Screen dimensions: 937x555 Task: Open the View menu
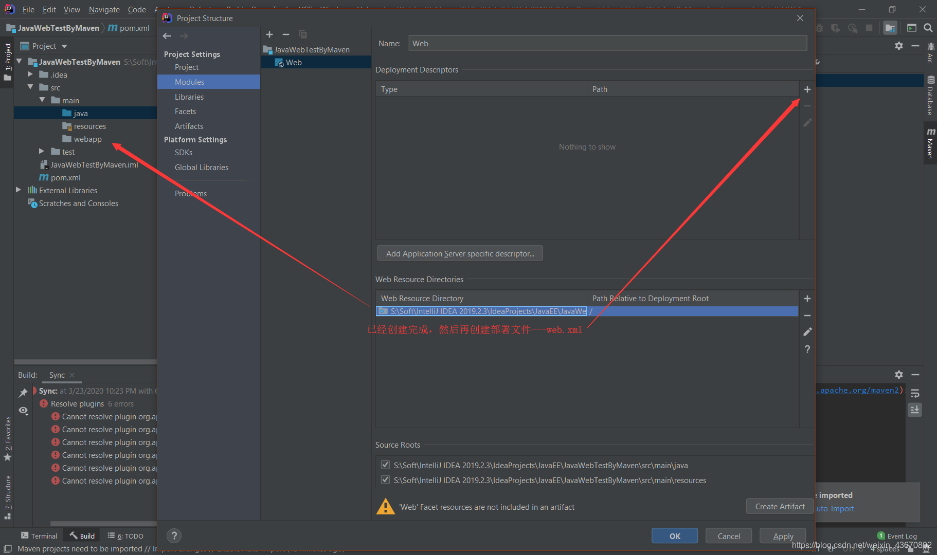[x=72, y=9]
